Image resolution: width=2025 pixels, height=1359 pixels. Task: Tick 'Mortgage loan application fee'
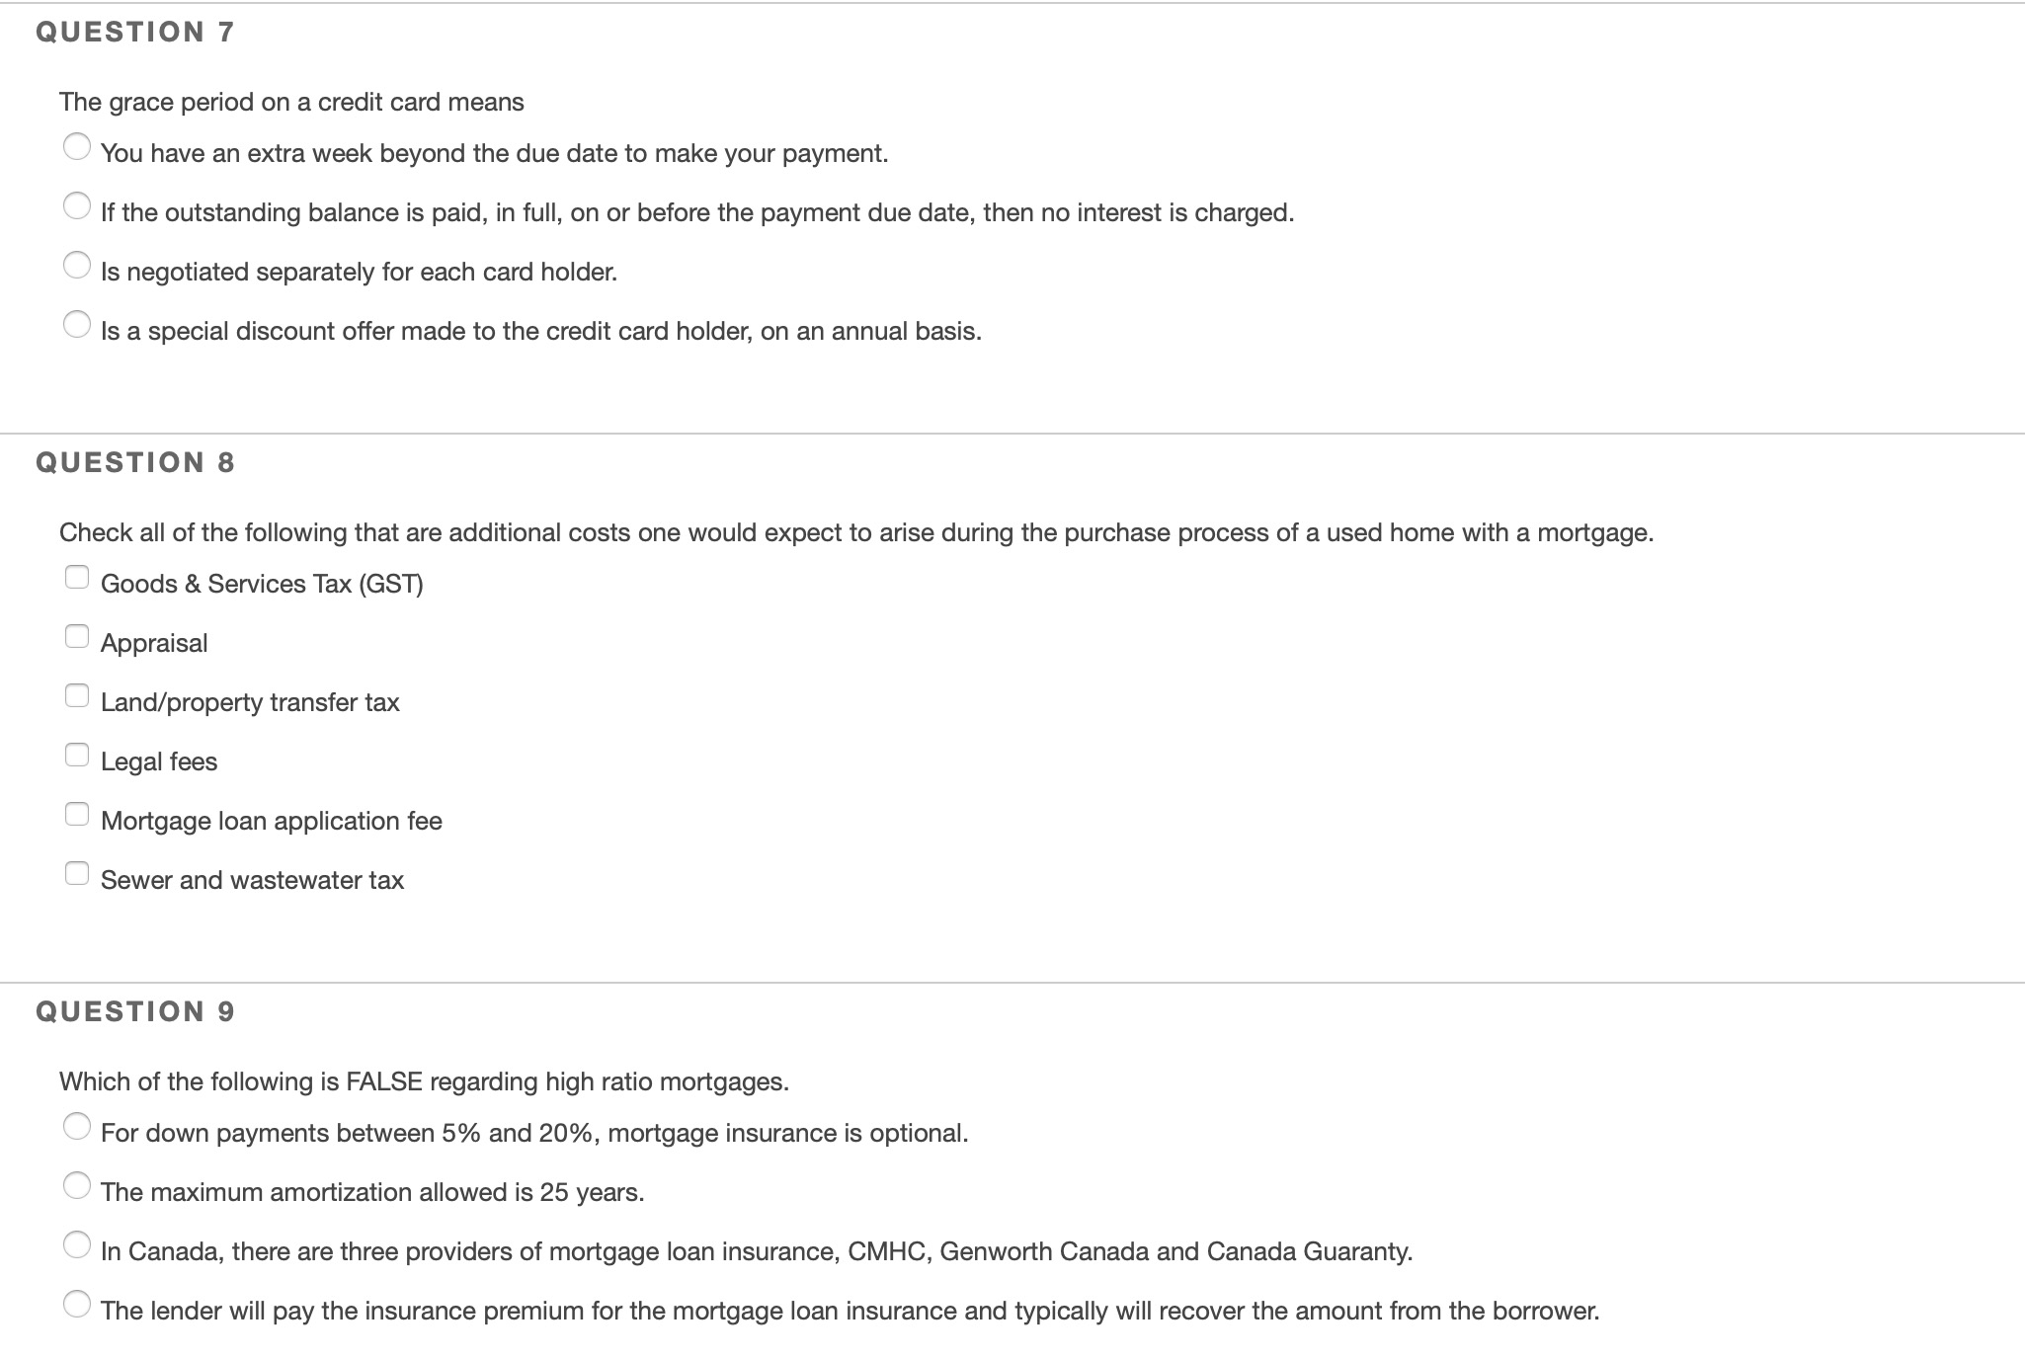[x=77, y=811]
